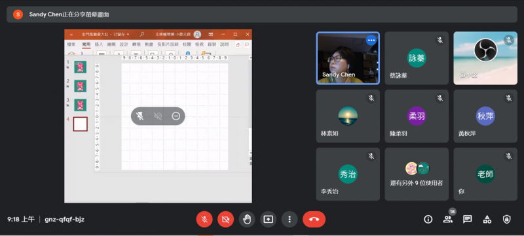Select Sandy Chen's video tile
Viewport: 524px width, 236px height.
pos(348,58)
